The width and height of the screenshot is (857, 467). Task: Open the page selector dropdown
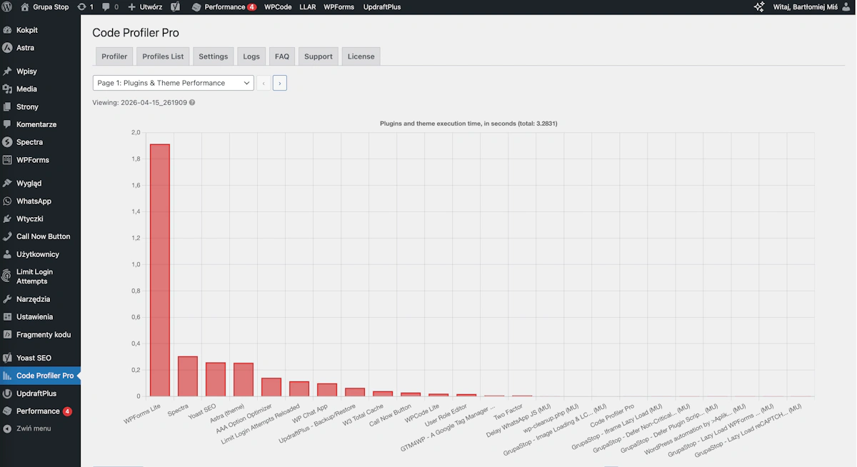(x=173, y=83)
